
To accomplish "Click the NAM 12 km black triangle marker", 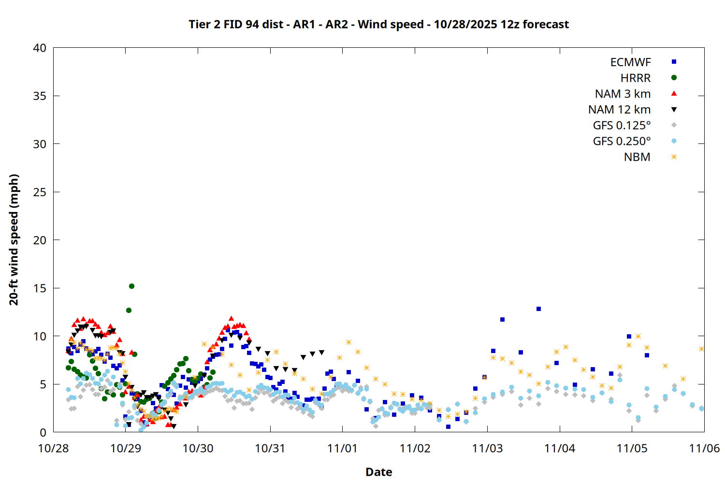I will tap(674, 110).
